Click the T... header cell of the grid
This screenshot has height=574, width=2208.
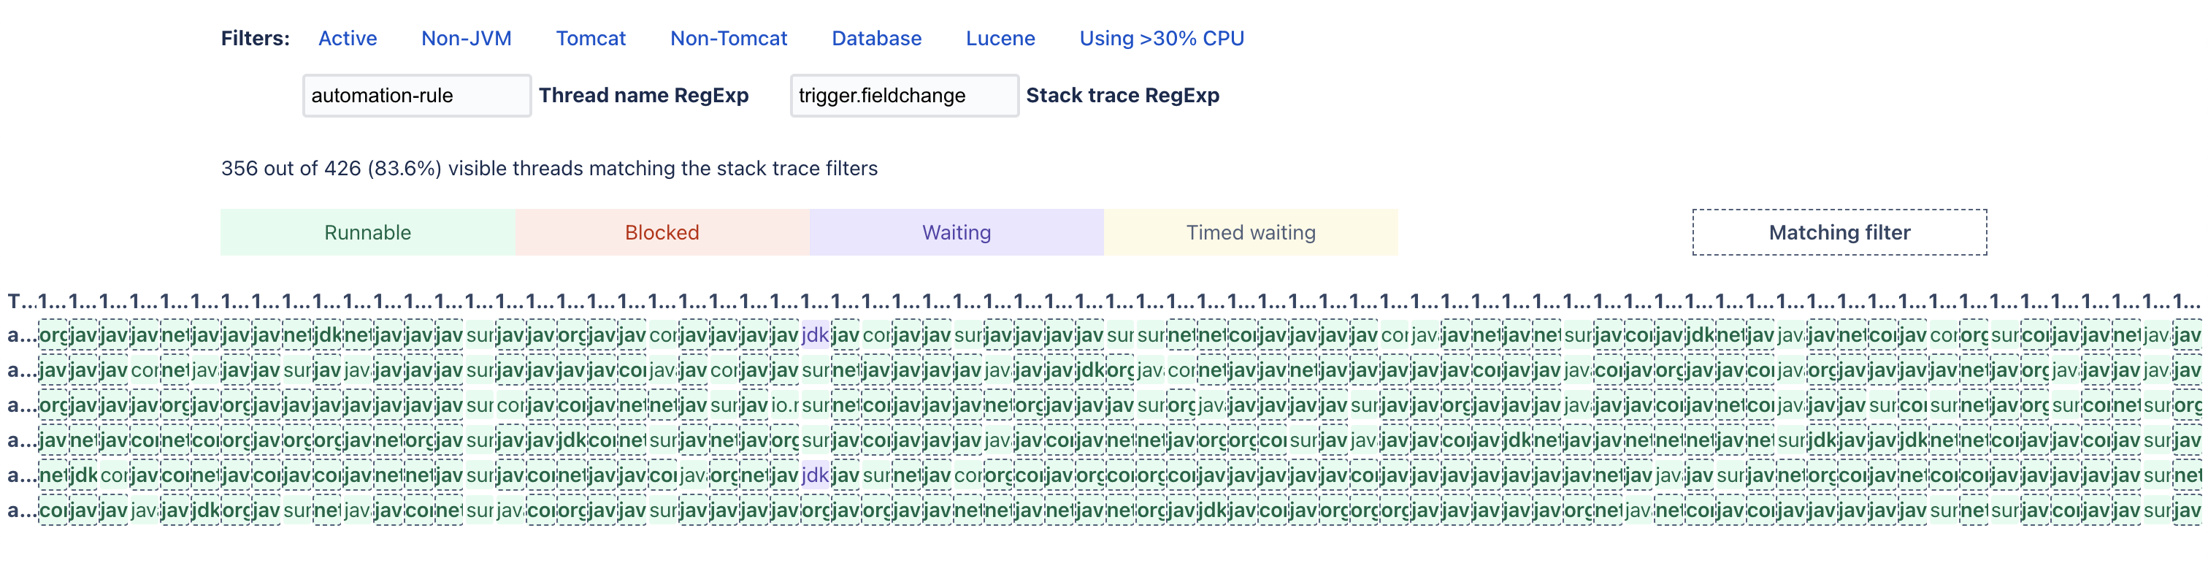23,302
